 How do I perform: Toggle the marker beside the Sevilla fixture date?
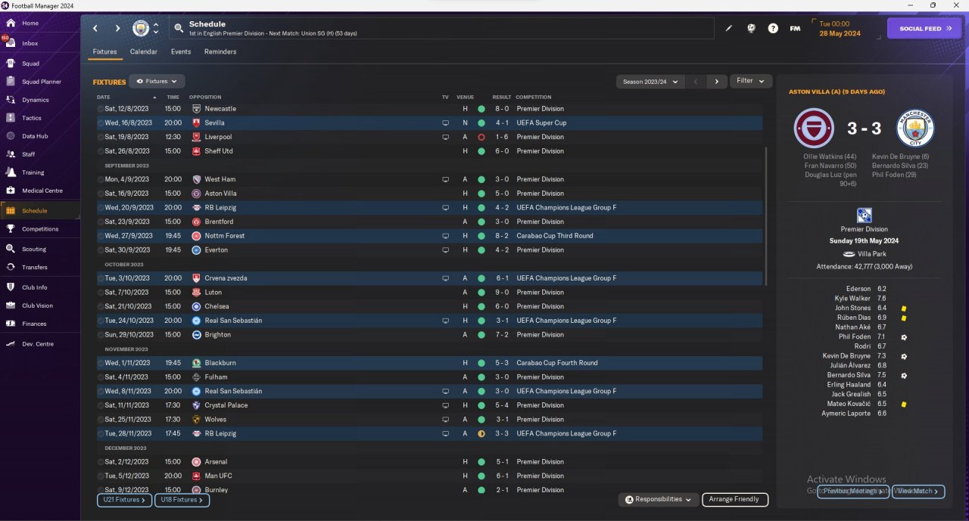[100, 123]
